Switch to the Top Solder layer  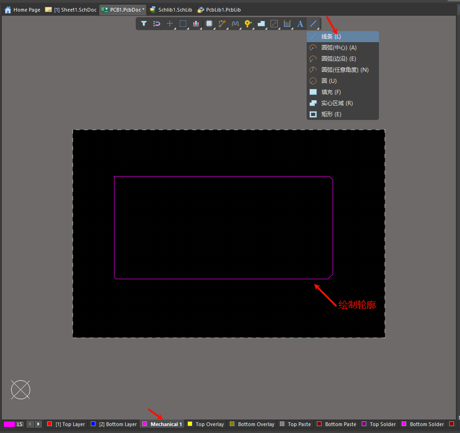(379, 424)
